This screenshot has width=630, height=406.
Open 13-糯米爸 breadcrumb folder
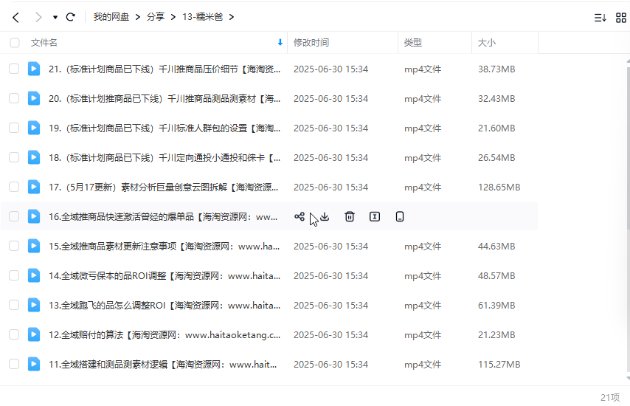click(x=202, y=17)
